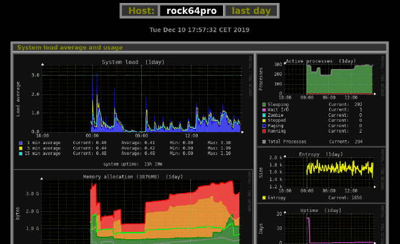This screenshot has height=244, width=400.
Task: Click the red Running legend swatch
Action: 264,131
